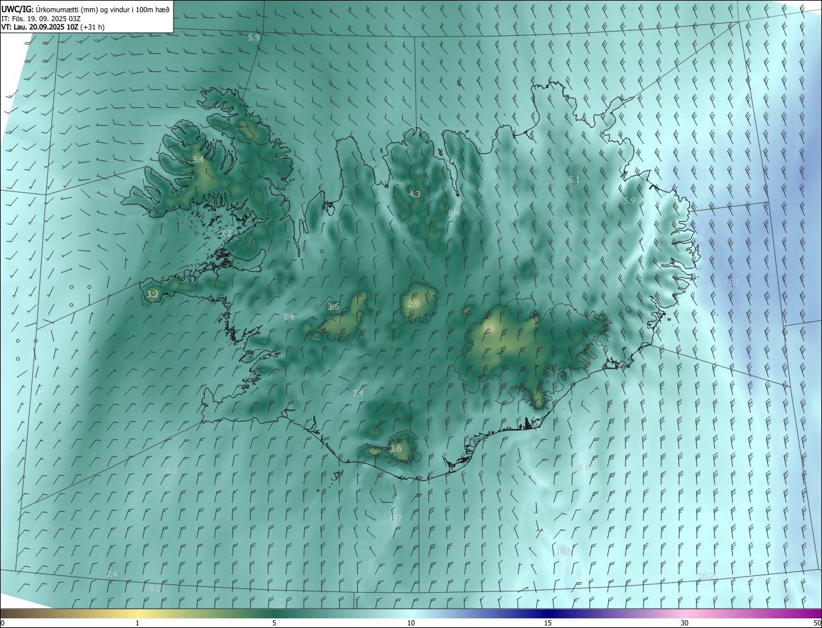This screenshot has width=822, height=628.
Task: Click the 3.5 value label on the glacier
Action: click(333, 307)
